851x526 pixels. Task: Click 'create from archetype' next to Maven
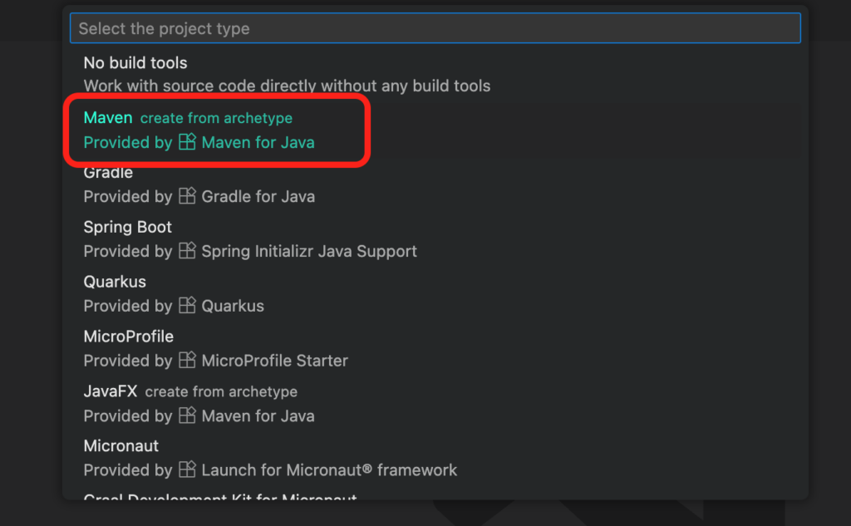click(x=217, y=118)
